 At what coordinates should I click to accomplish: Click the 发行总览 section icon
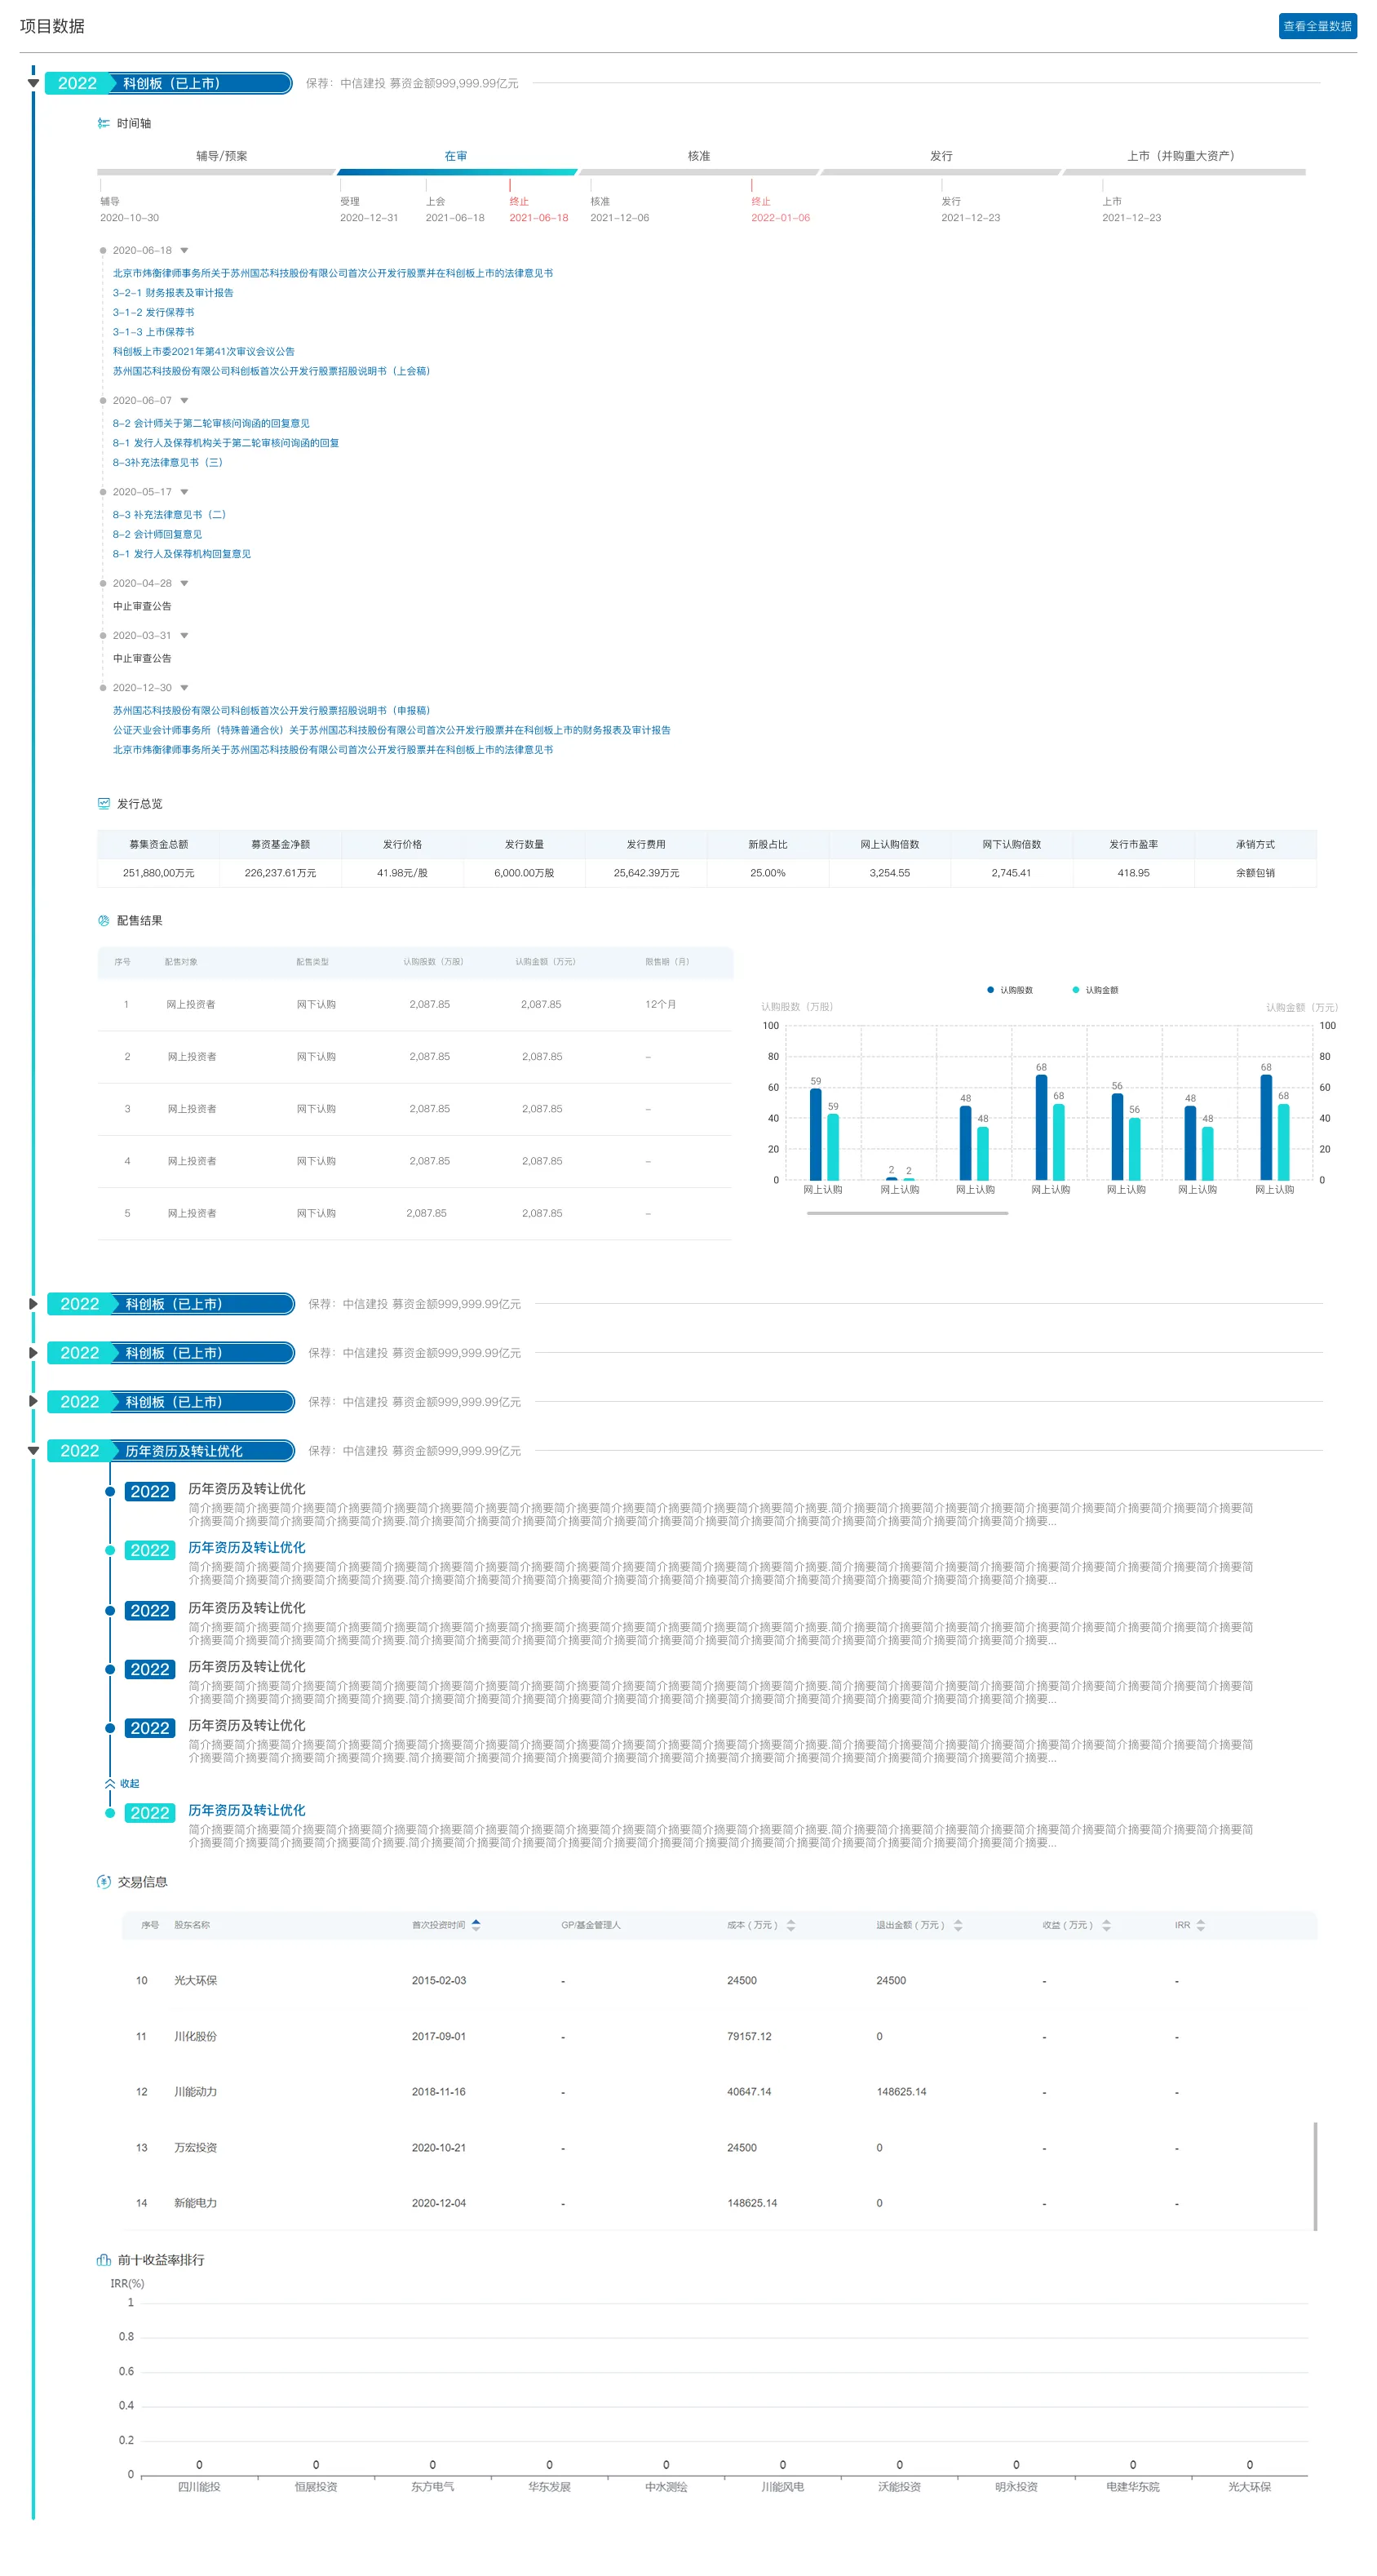point(103,803)
